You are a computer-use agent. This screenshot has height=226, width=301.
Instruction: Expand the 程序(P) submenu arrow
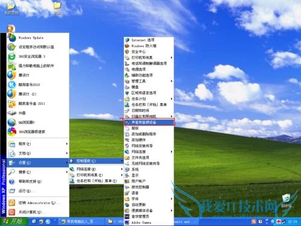point(67,143)
